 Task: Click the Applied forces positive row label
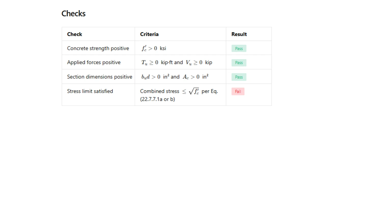pyautogui.click(x=94, y=62)
